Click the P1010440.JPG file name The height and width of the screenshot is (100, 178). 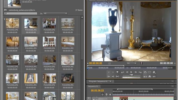[68, 85]
